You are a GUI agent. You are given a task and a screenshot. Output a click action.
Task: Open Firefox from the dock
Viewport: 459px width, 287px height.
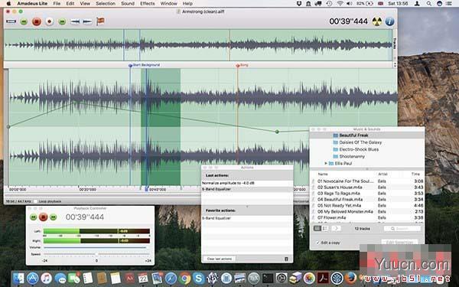click(x=351, y=278)
